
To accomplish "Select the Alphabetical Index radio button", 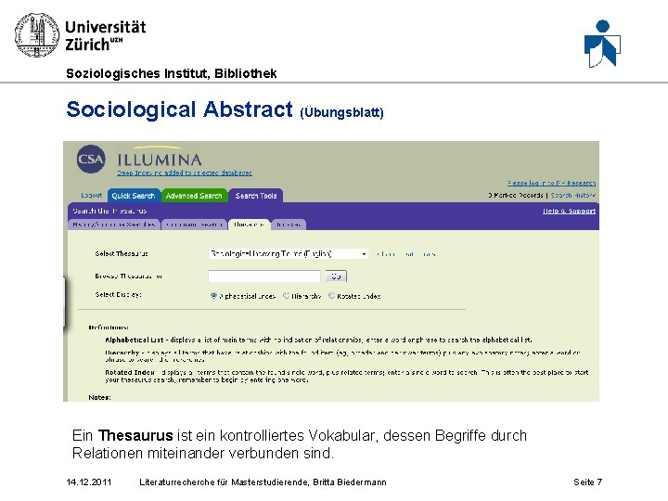I will tap(214, 296).
